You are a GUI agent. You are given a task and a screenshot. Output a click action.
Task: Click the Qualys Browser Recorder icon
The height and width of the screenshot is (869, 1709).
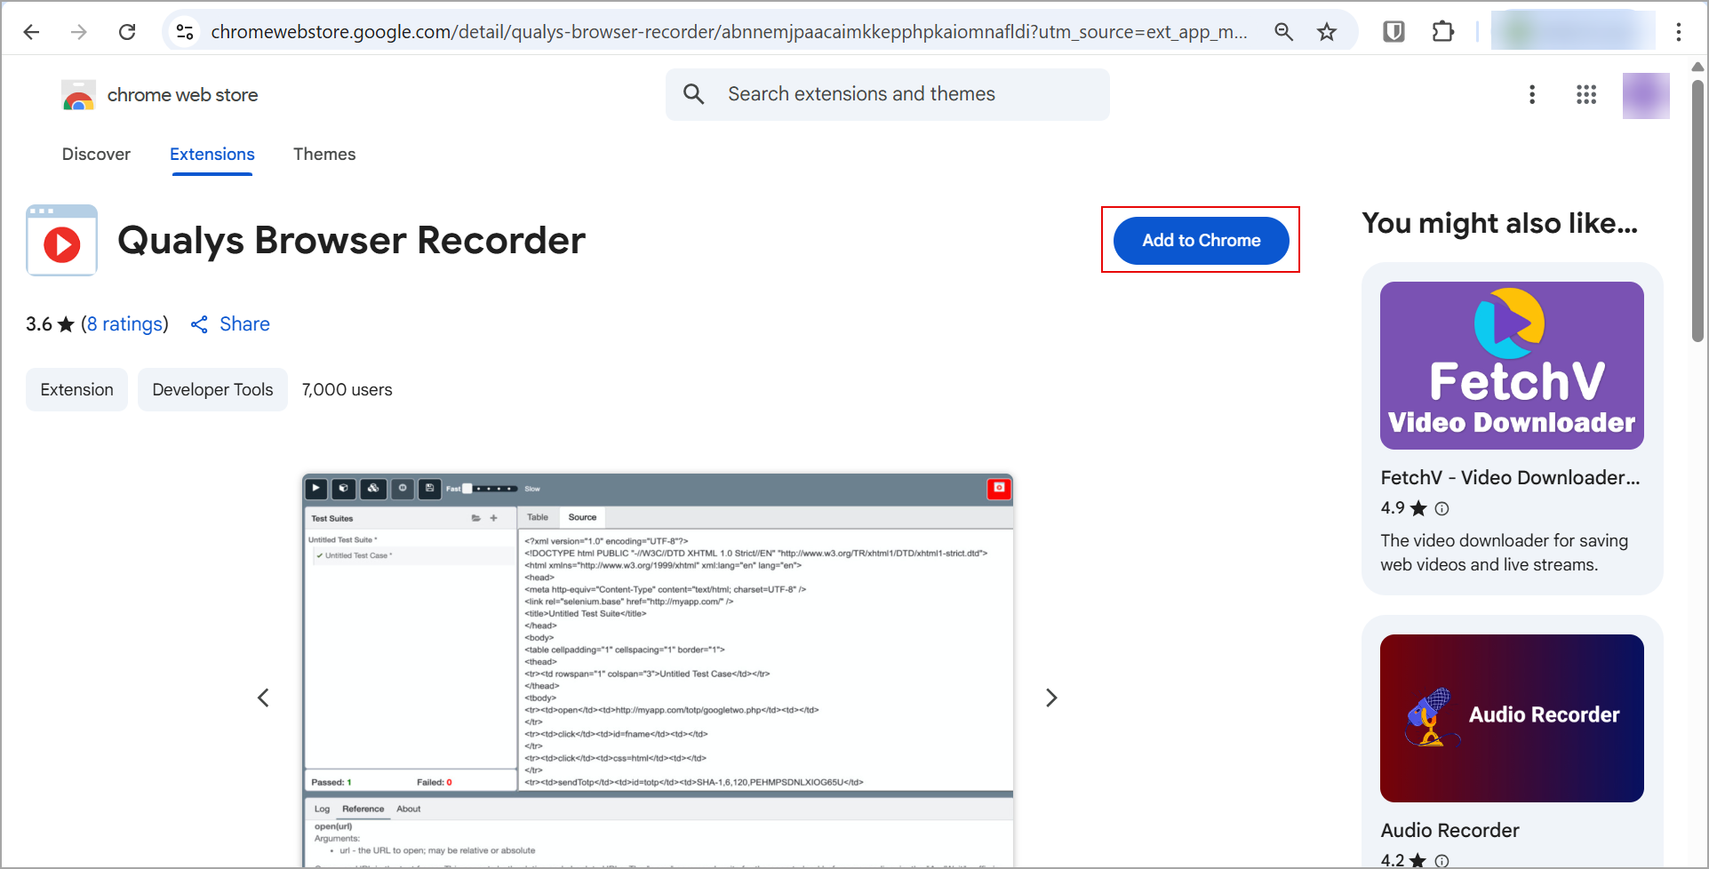[62, 241]
